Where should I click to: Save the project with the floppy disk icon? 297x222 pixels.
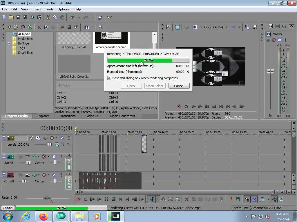point(18,17)
